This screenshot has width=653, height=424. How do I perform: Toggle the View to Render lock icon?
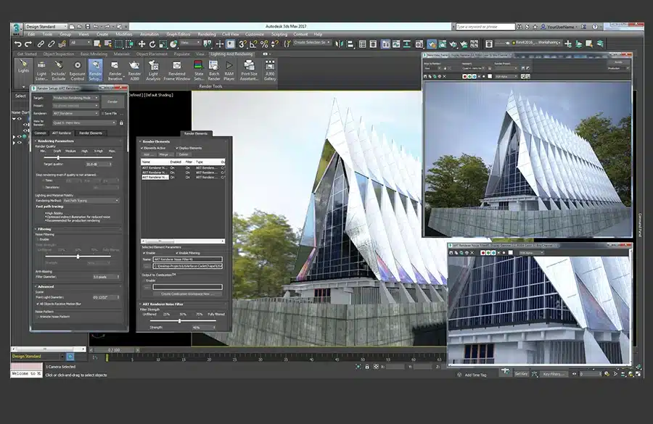point(121,122)
